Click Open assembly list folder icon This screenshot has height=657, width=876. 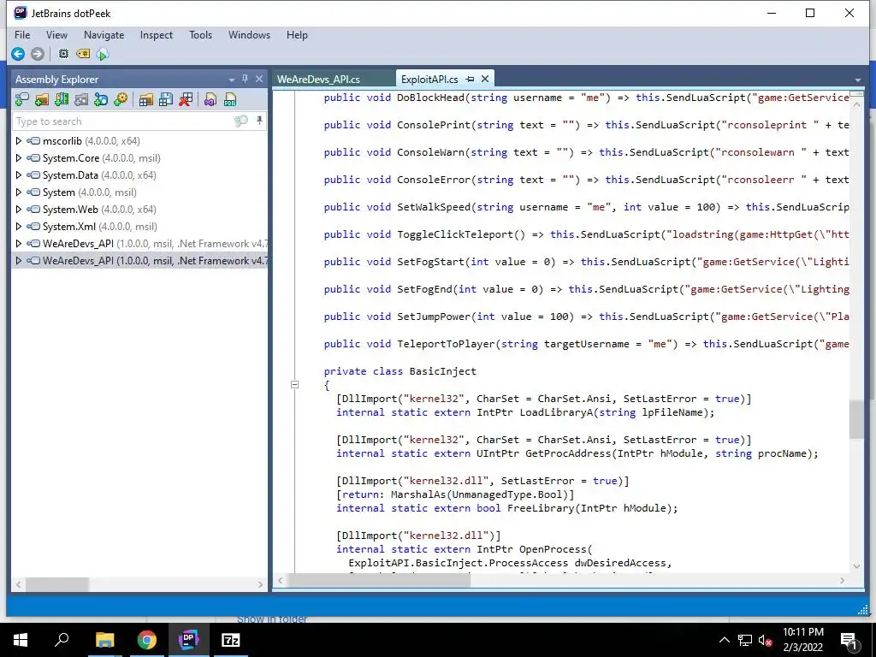[145, 99]
